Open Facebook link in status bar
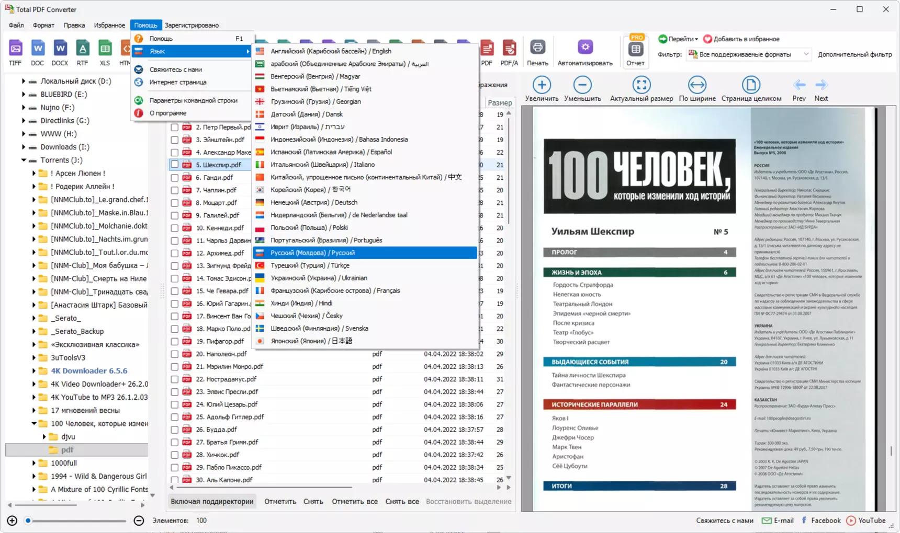Viewport: 900px width, 533px height. click(820, 520)
